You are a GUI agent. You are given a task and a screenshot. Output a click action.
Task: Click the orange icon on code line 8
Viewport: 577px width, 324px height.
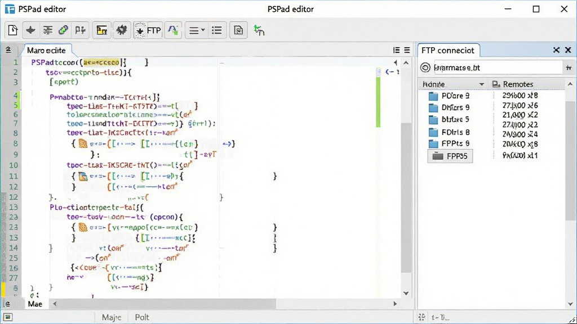83,143
